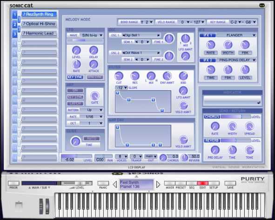Toggle the Chorus send effect
275x220 pixels.
212,117
